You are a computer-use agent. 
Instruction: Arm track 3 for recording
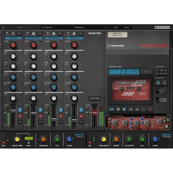tap(60, 33)
